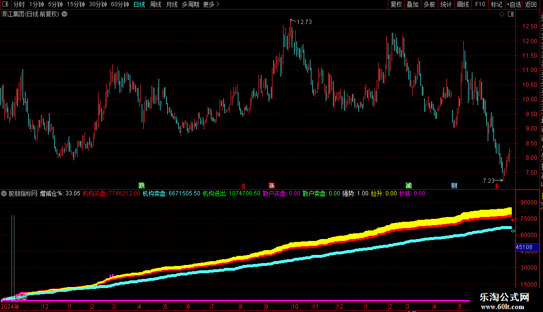
Task: Click the 机构买盘 7746212.00 value
Action: click(111, 194)
